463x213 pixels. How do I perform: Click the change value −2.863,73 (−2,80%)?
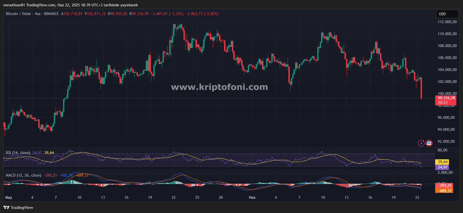[x=202, y=14]
